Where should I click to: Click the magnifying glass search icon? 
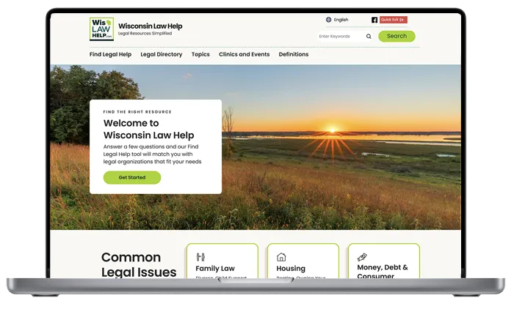369,36
